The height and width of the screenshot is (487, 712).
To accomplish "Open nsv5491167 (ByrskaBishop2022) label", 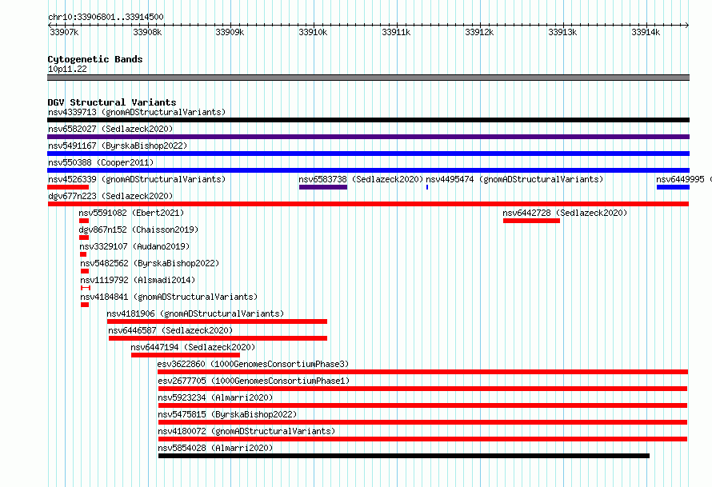I will [118, 146].
